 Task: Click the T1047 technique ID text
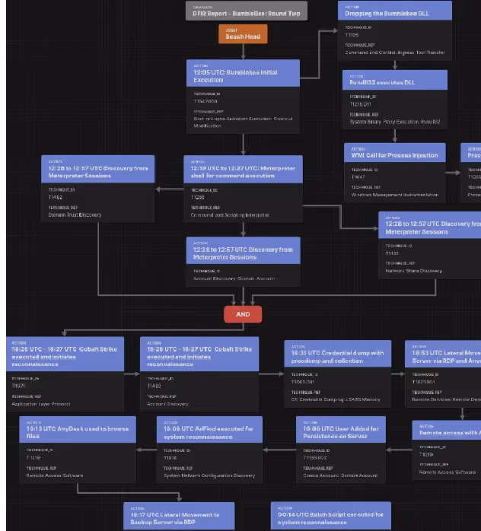click(358, 177)
